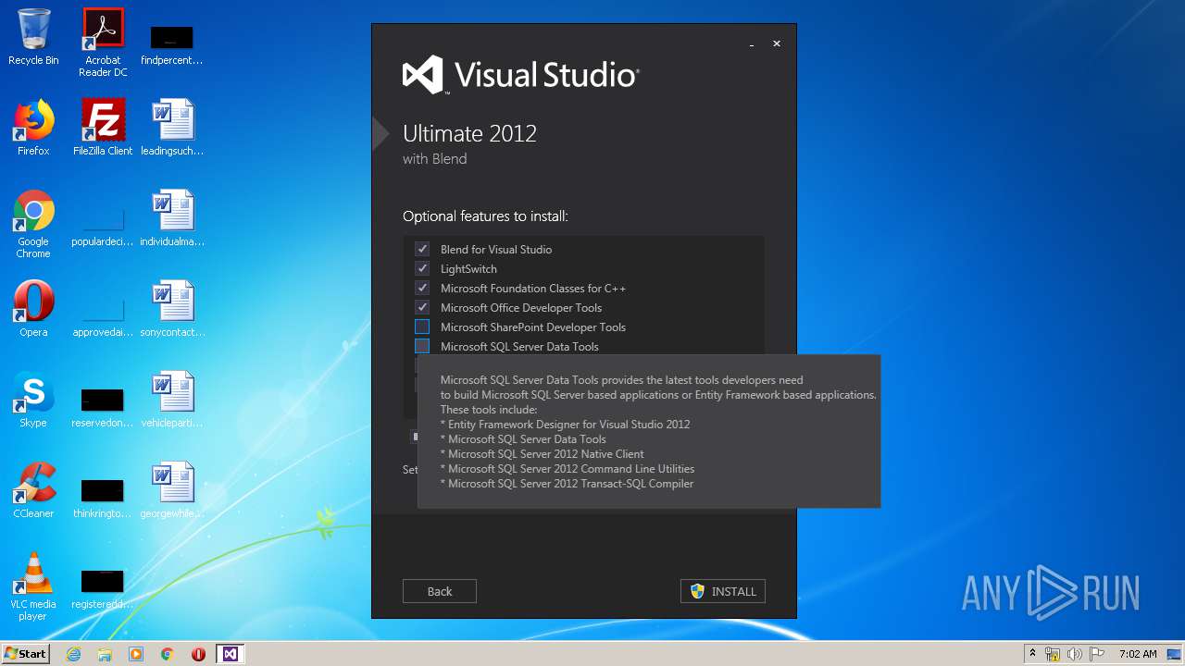Minimize the Visual Studio installer window
The height and width of the screenshot is (666, 1185).
tap(752, 44)
